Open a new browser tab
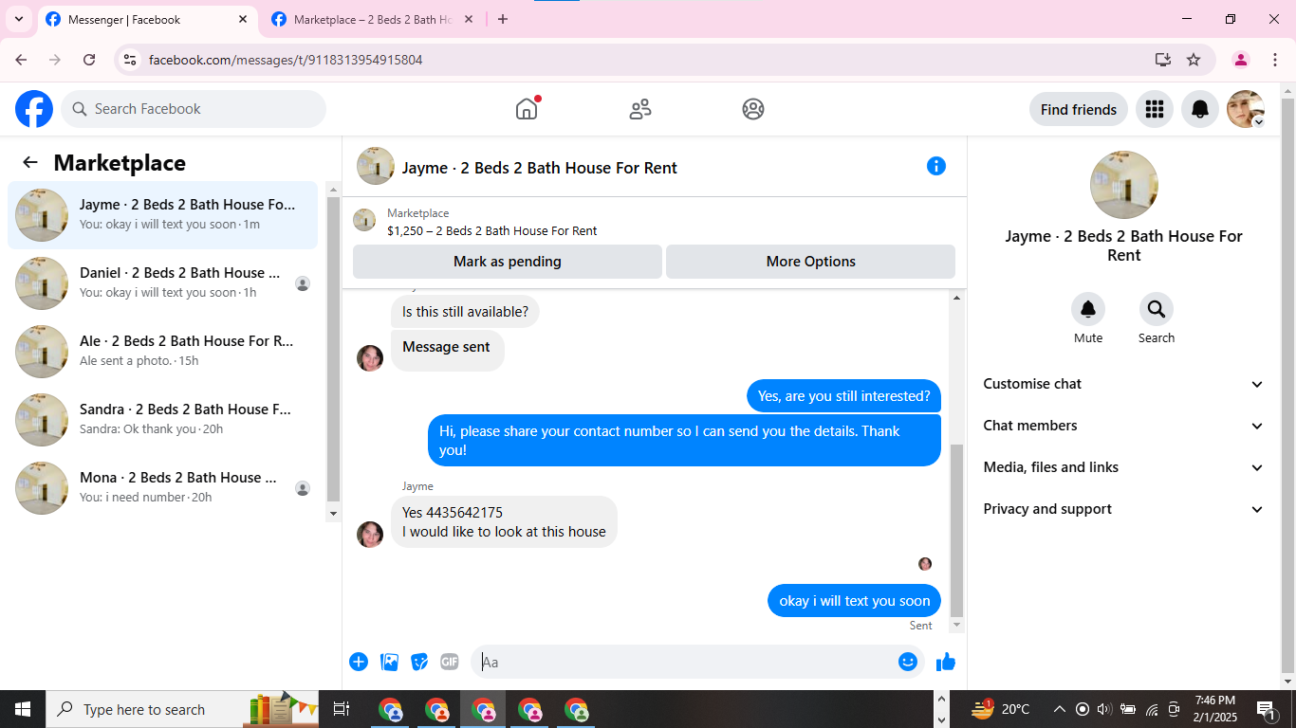This screenshot has width=1296, height=728. pos(503,19)
